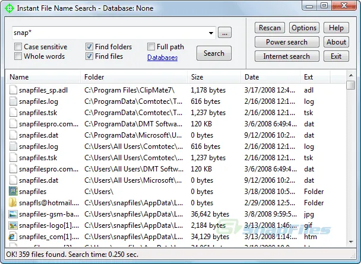
Task: Click the results scrollbar down arrow
Action: tap(351, 242)
